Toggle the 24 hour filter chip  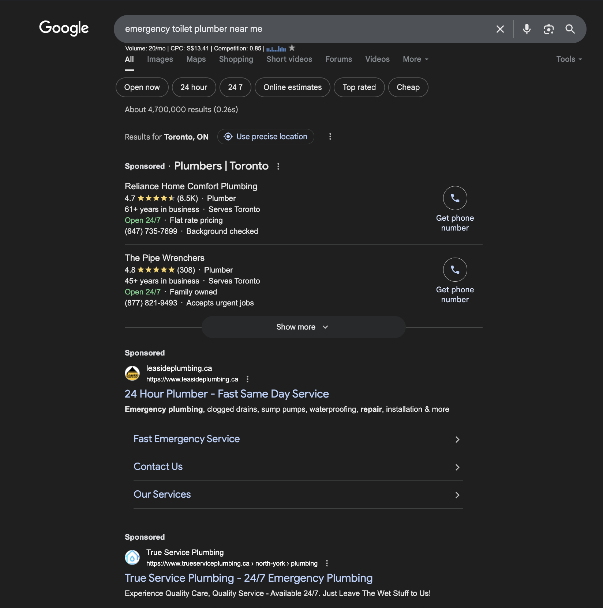coord(194,87)
